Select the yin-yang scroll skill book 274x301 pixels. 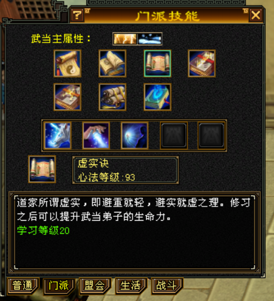pyautogui.click(x=67, y=63)
